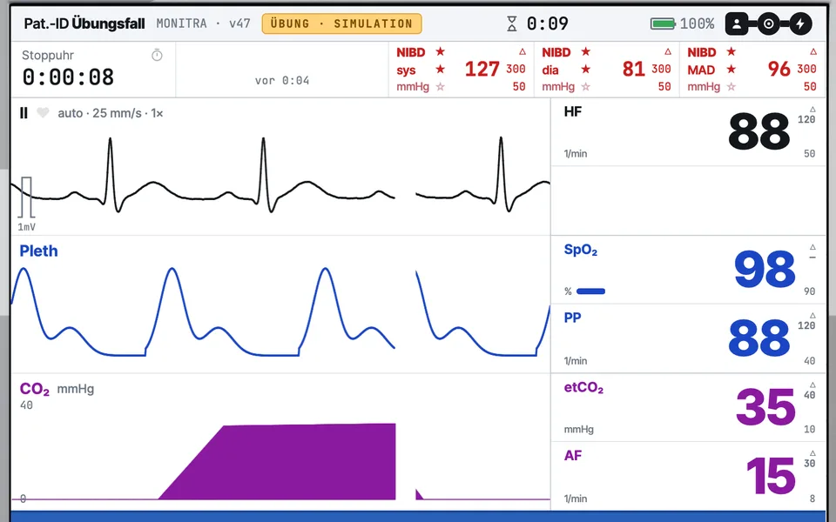Click the sys upper limit 300
The height and width of the screenshot is (522, 836).
pyautogui.click(x=516, y=69)
